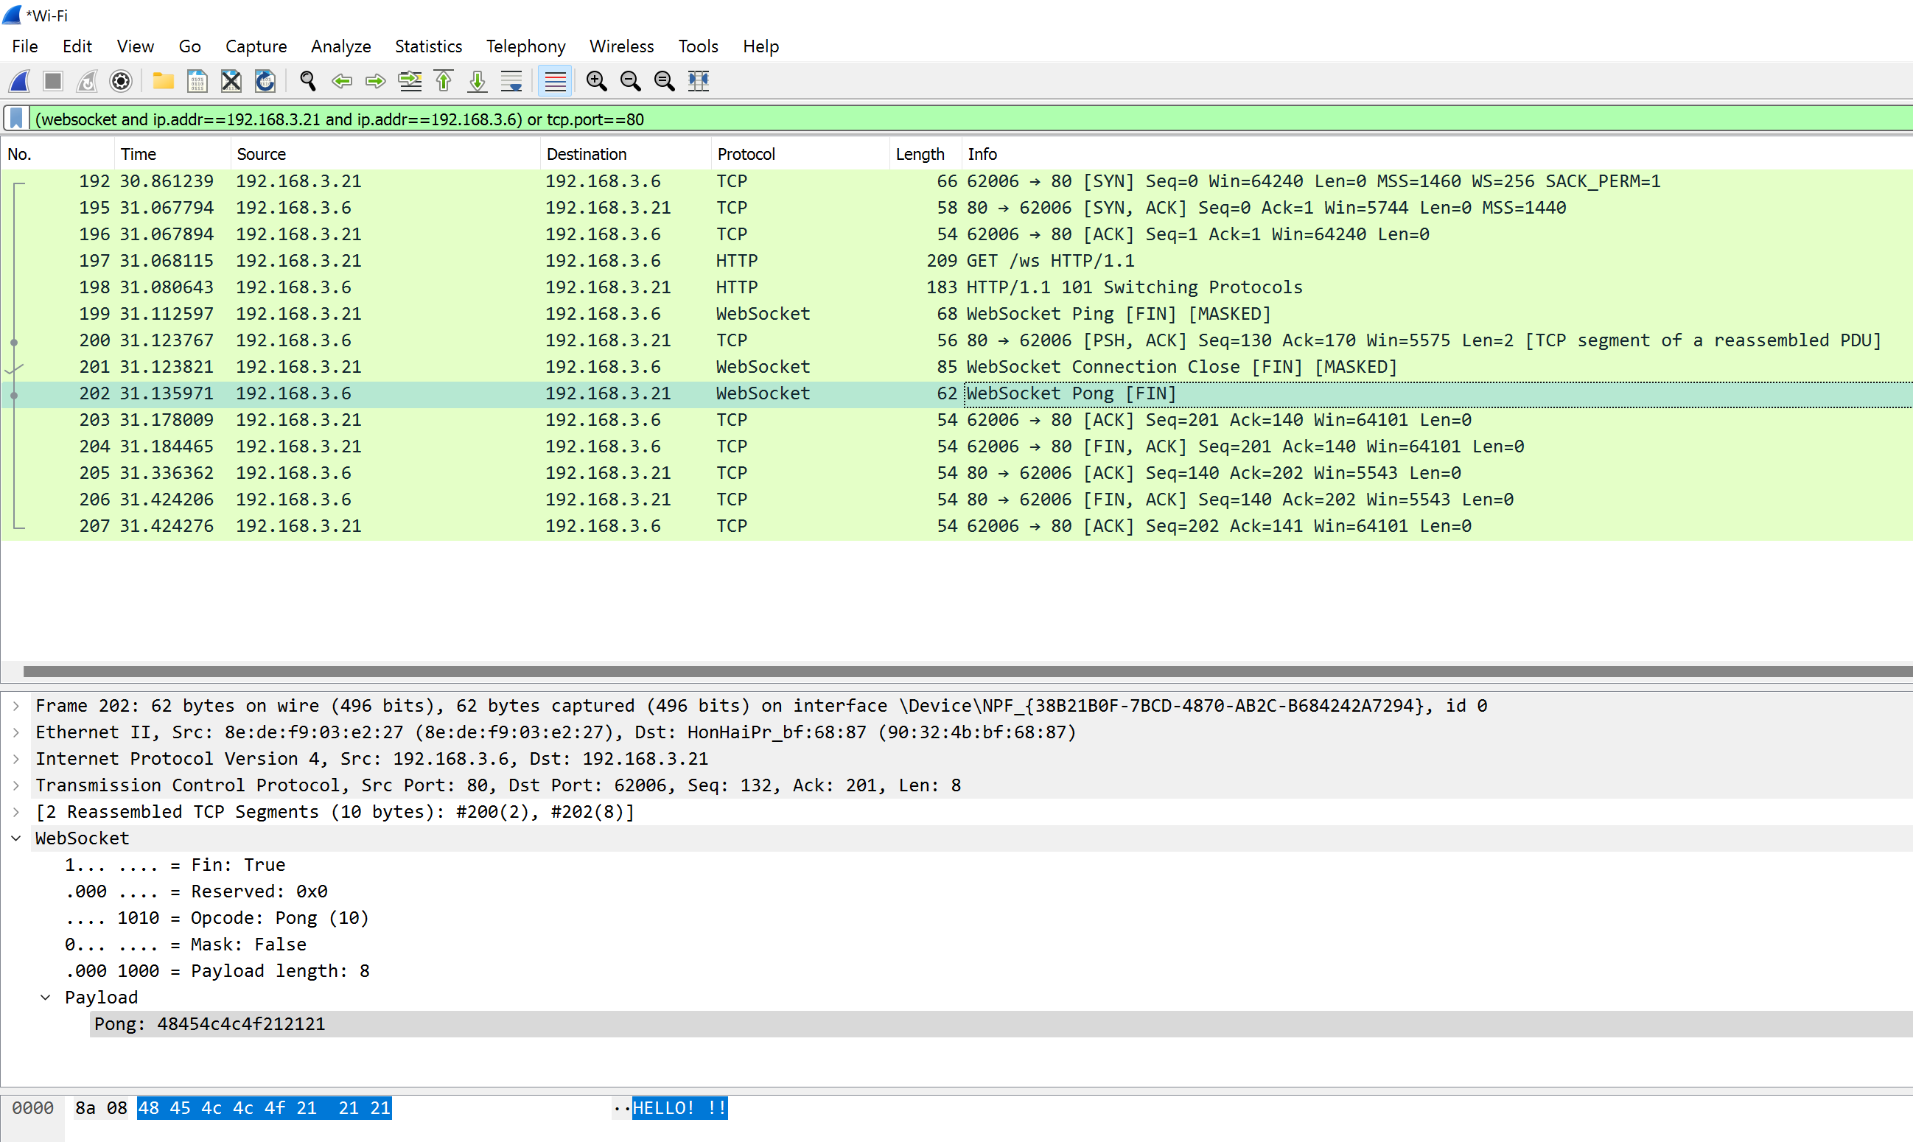Image resolution: width=1913 pixels, height=1142 pixels.
Task: Close the current capture file
Action: point(231,81)
